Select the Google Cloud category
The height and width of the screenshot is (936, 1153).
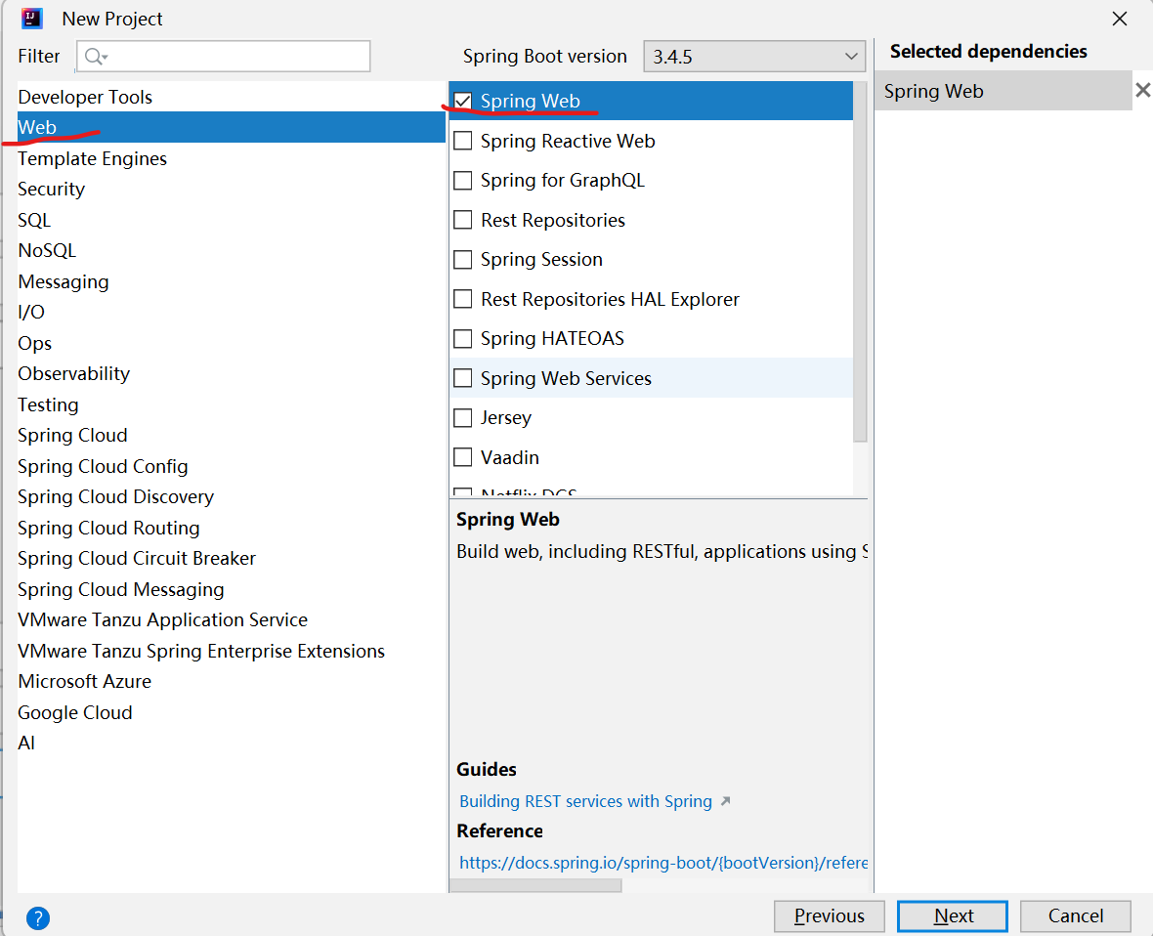click(x=231, y=712)
